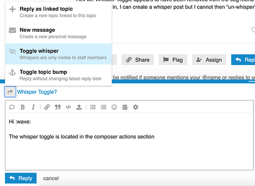The image size is (255, 186).
Task: Open composer actions dropdown with arrow icon
Action: point(10,92)
